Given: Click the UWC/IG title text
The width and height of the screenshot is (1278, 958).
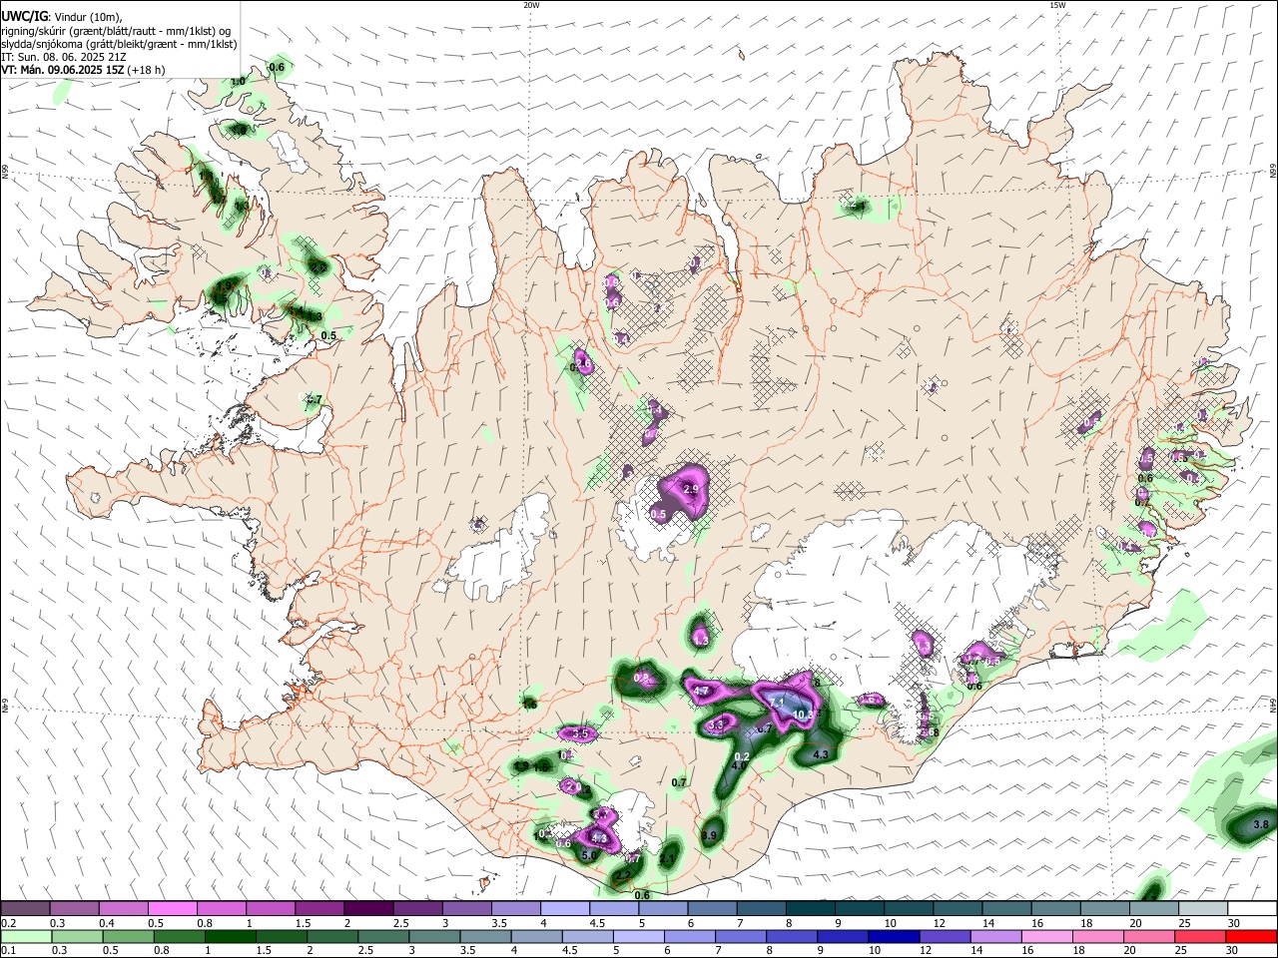Looking at the screenshot, I should coord(23,17).
